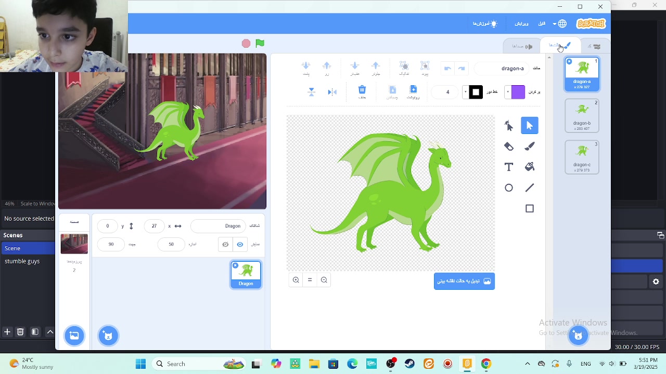Viewport: 666px width, 374px height.
Task: Open Google Chrome from the taskbar
Action: [x=486, y=364]
